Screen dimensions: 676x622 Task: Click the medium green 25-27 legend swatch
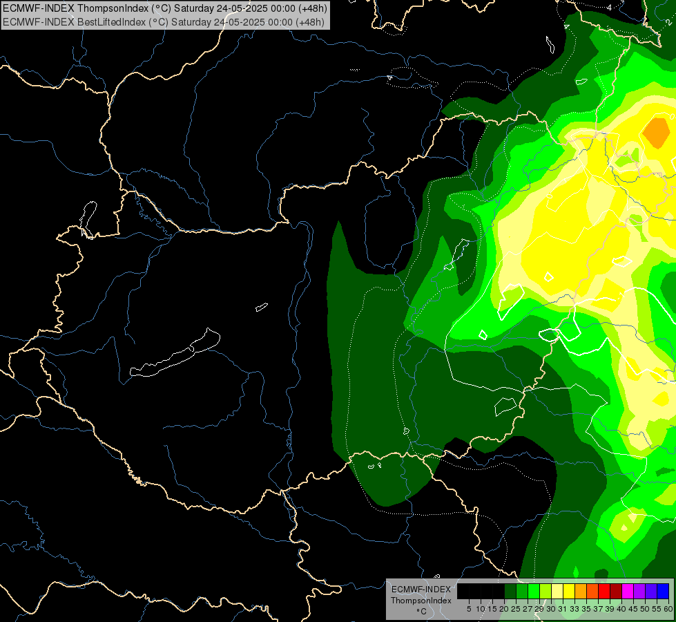522,591
